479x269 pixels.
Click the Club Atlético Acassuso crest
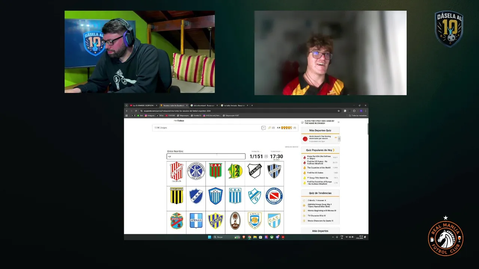(x=196, y=171)
